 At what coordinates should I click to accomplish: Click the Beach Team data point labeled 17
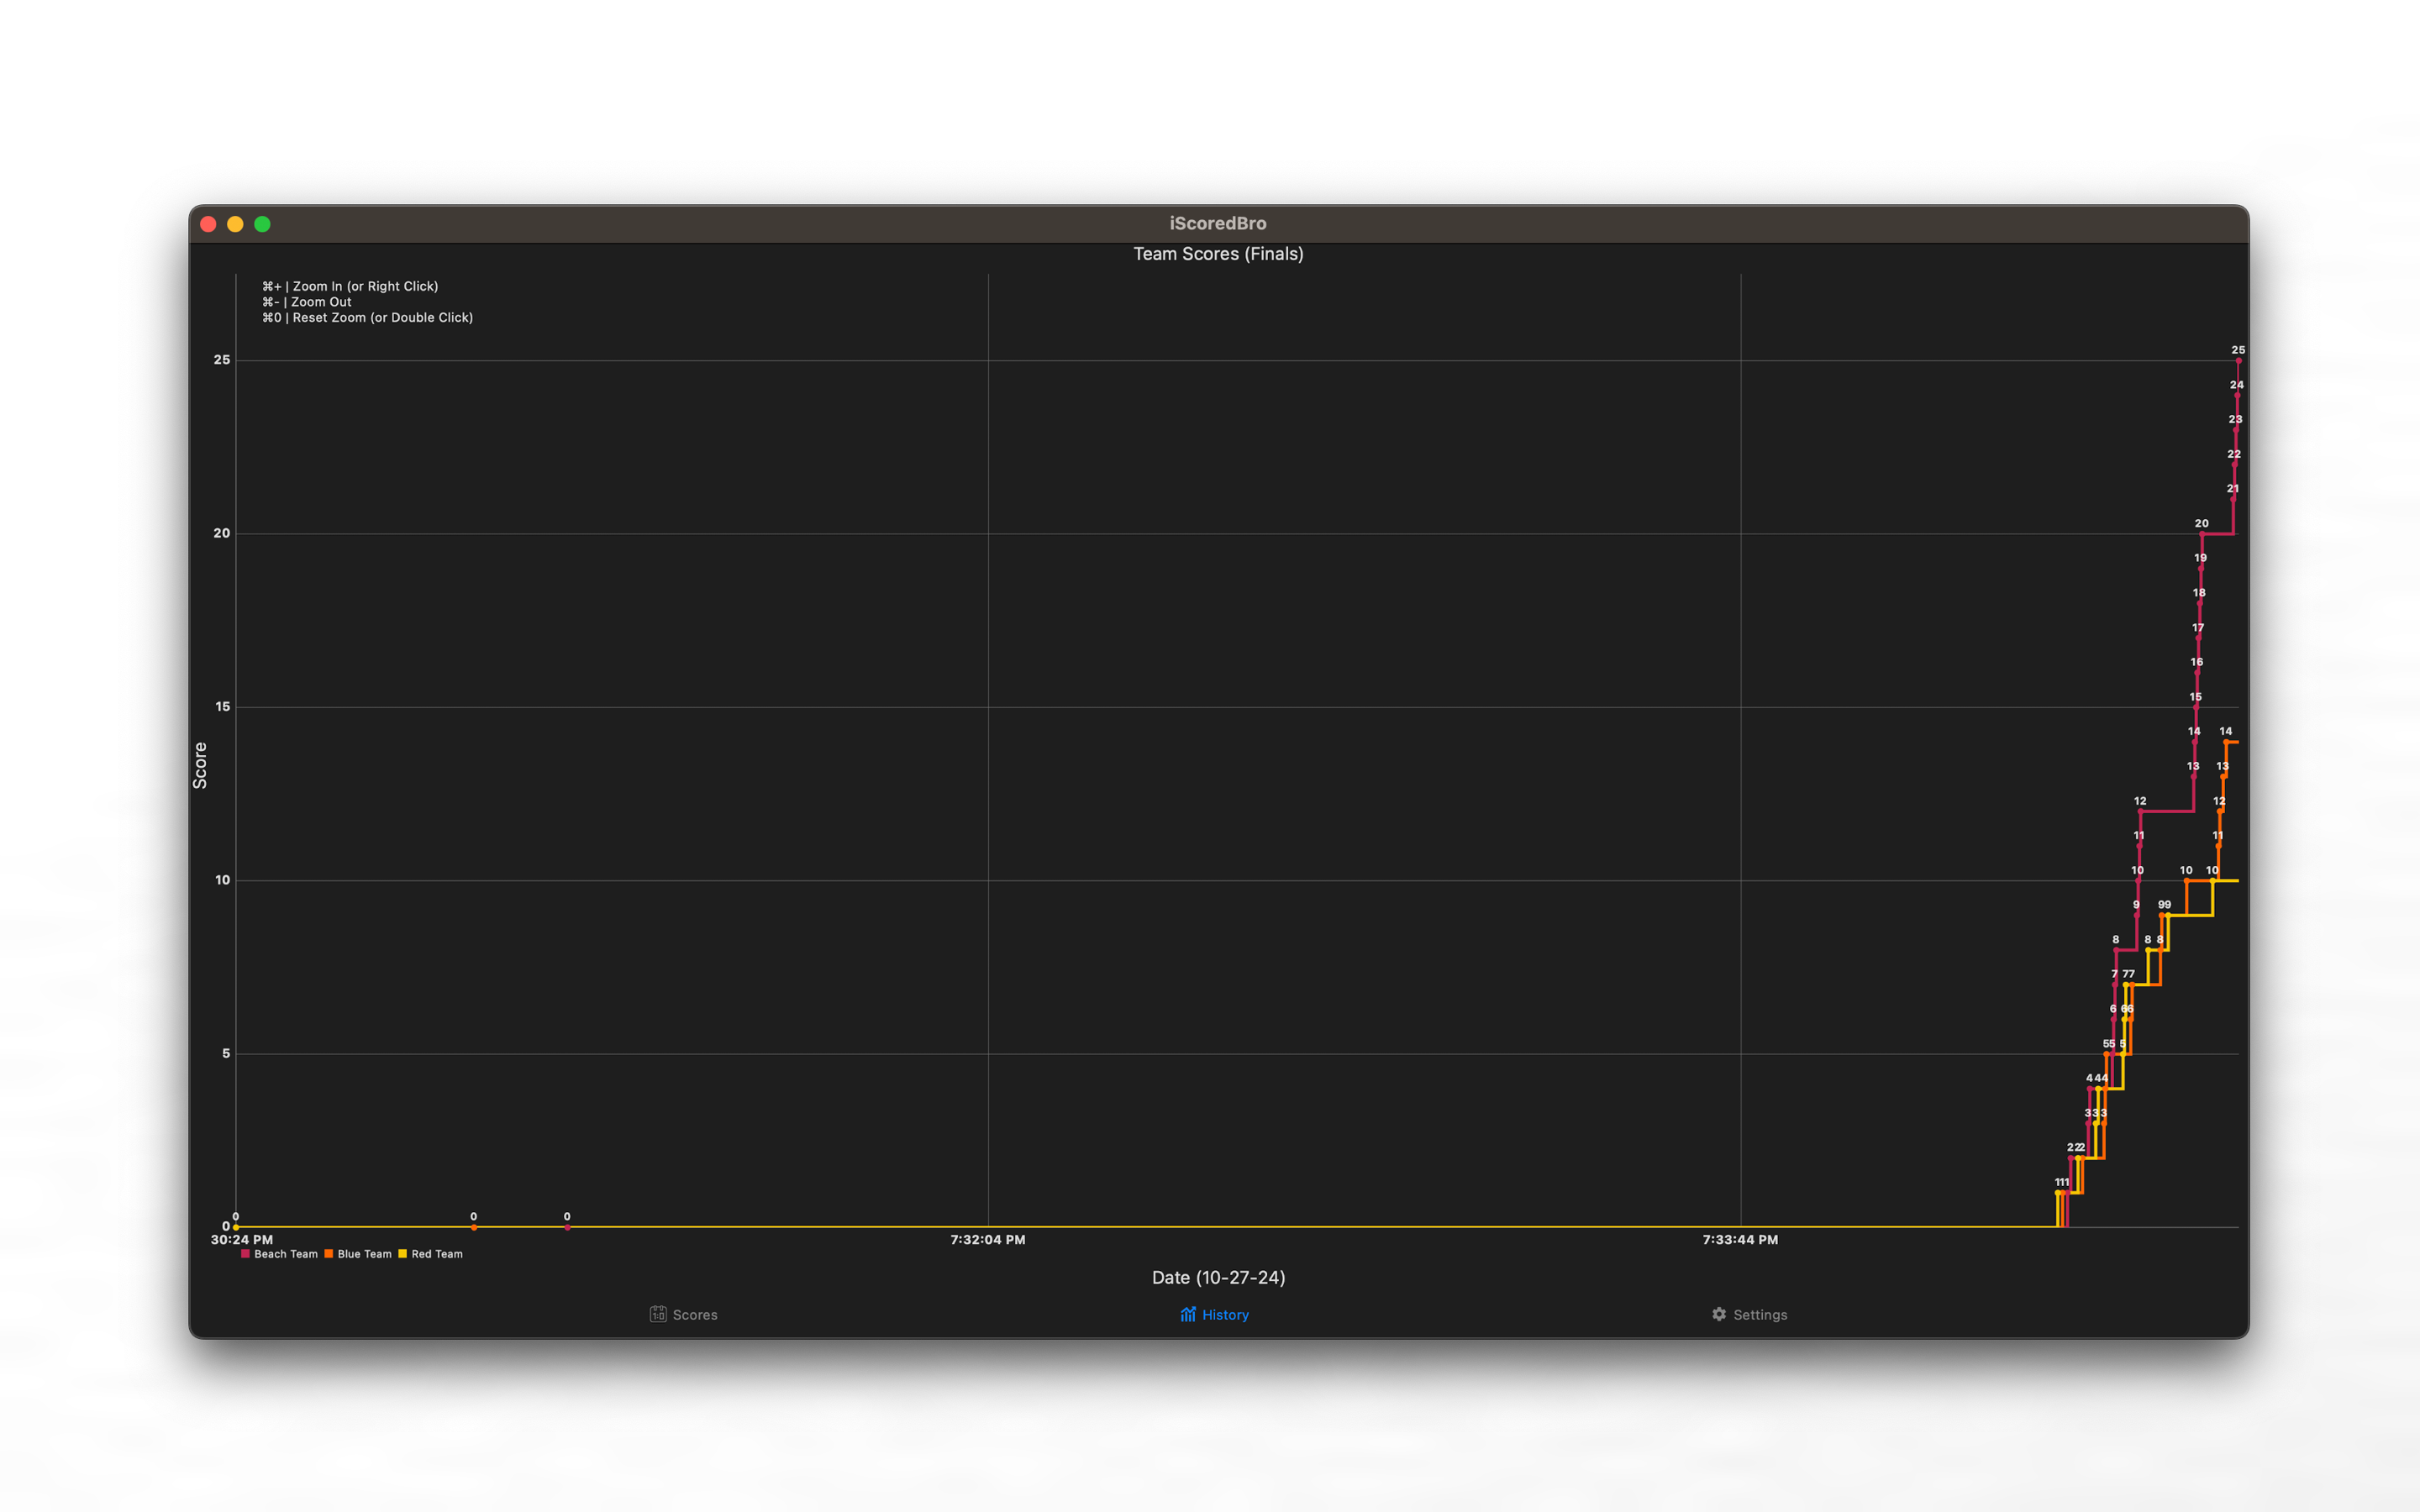pos(2198,638)
